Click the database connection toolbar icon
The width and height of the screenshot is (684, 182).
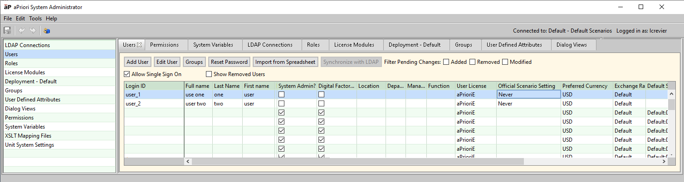[x=47, y=31]
